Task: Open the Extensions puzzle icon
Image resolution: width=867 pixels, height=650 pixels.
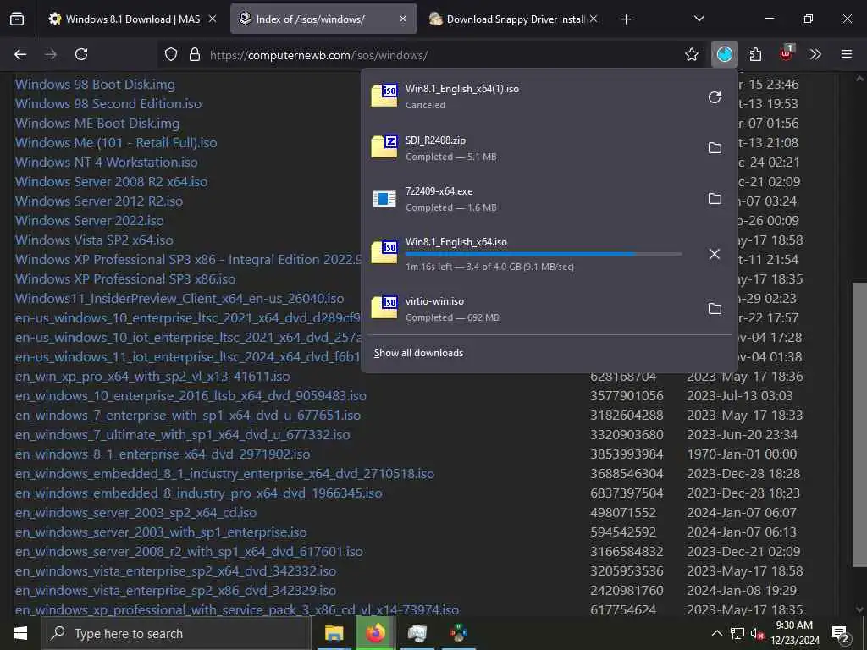Action: tap(755, 54)
